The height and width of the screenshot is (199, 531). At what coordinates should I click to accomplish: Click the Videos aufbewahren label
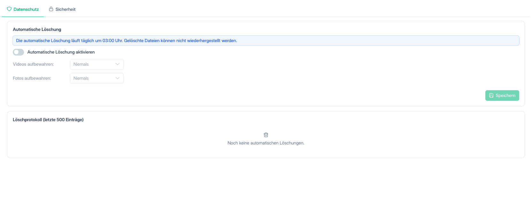click(34, 64)
